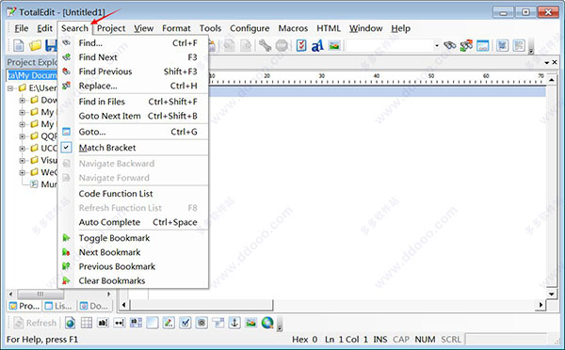Click the last icon in the top toolbar
The image size is (565, 350).
(519, 46)
